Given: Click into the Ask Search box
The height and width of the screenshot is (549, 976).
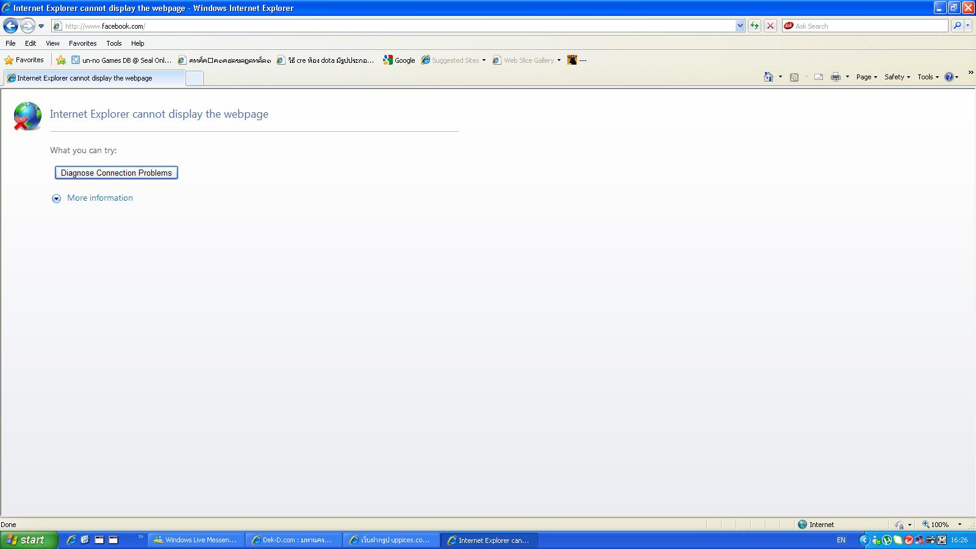Looking at the screenshot, I should [865, 26].
